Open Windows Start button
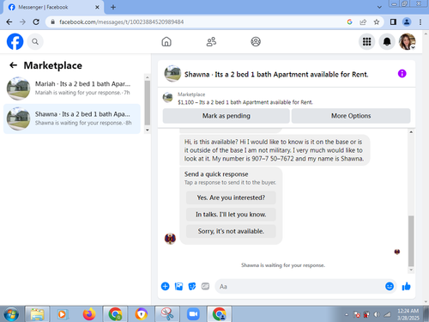This screenshot has height=322, width=429. (11, 314)
